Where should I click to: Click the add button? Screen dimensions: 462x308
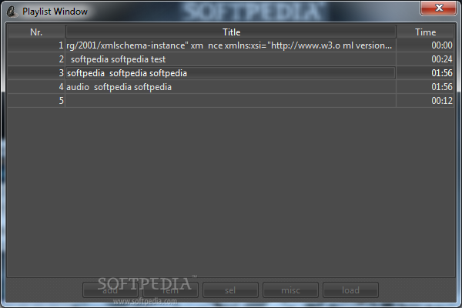pyautogui.click(x=110, y=290)
